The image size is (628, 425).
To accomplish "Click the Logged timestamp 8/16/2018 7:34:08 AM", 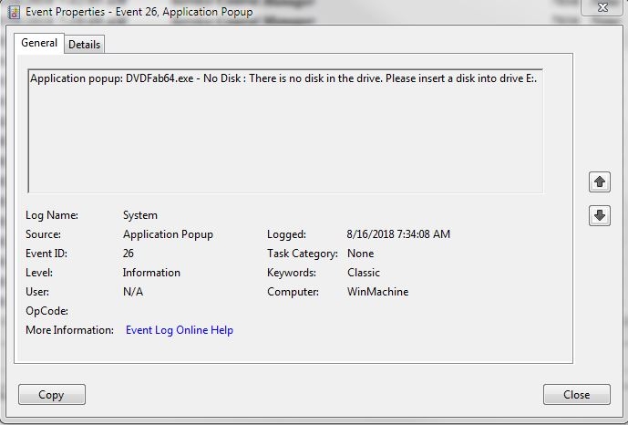I will point(398,234).
